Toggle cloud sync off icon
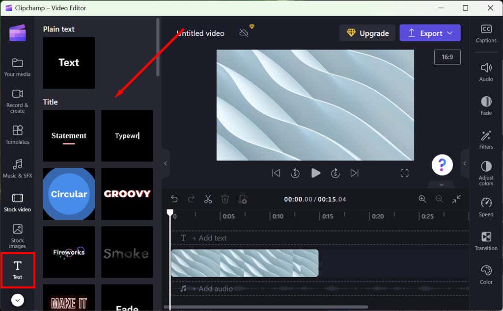 point(244,33)
